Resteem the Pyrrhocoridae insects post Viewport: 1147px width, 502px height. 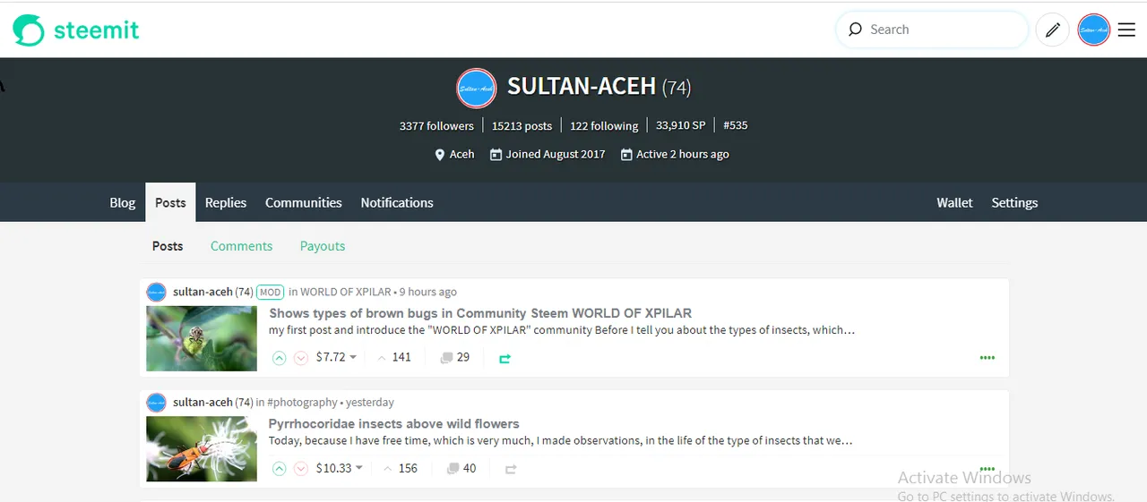(x=511, y=469)
